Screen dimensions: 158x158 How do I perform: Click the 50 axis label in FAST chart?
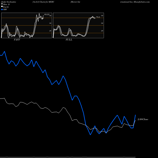(x=50, y=23)
